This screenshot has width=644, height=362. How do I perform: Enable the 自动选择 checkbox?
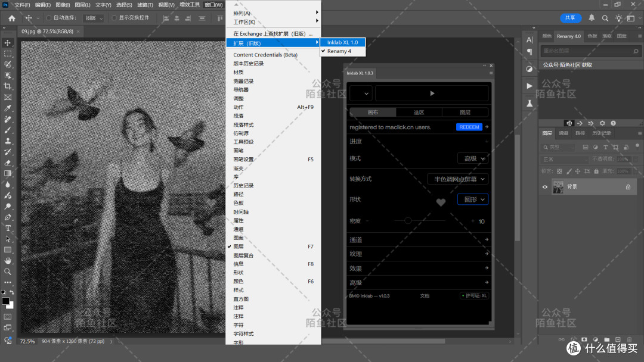coord(49,18)
